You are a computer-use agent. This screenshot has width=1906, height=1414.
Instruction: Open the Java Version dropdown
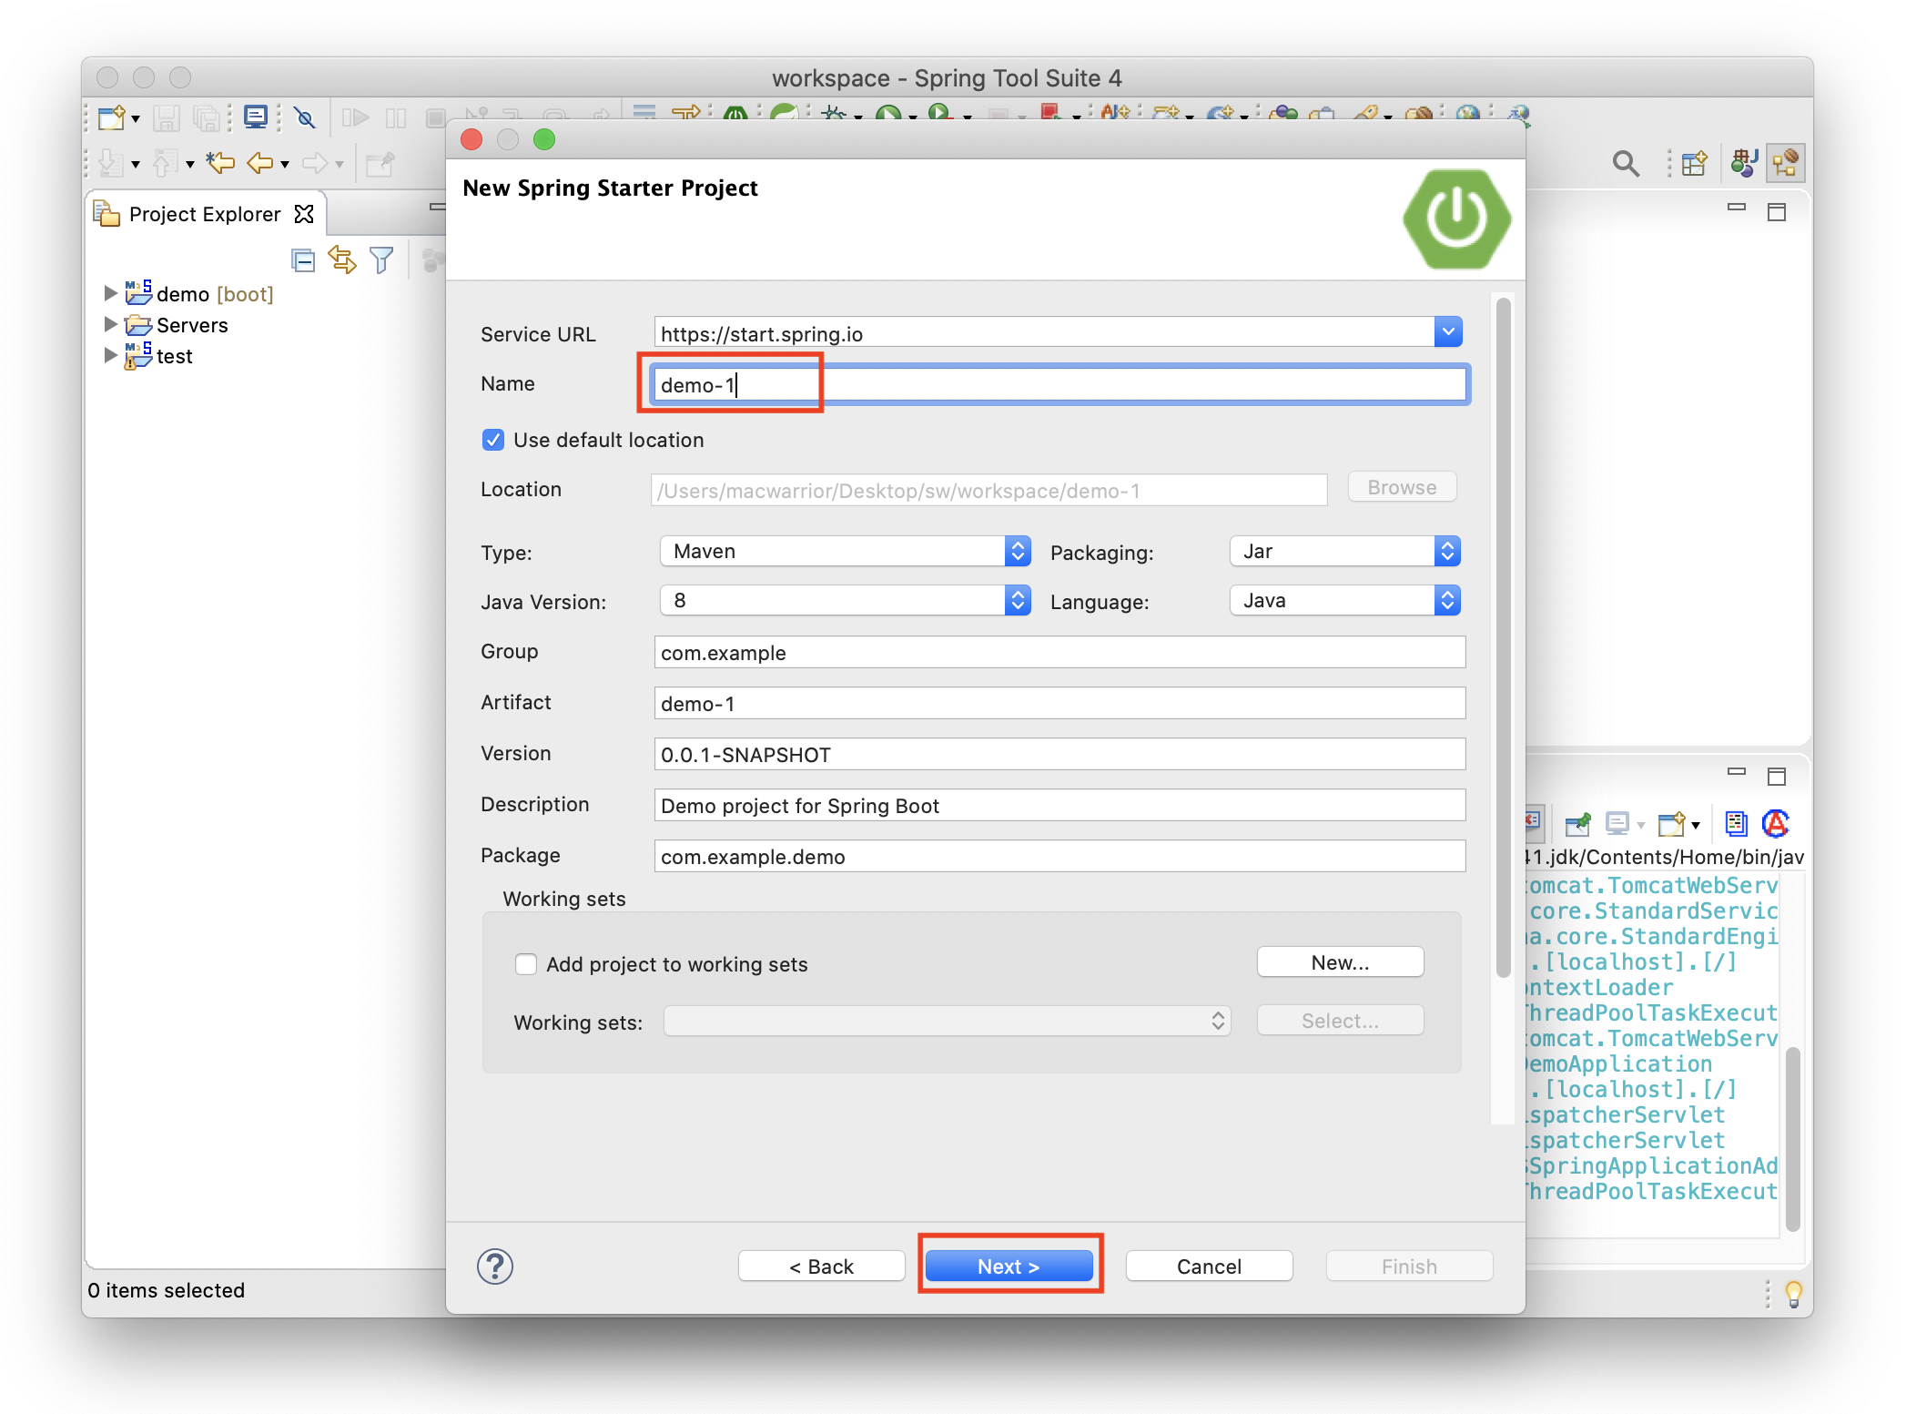(x=844, y=600)
